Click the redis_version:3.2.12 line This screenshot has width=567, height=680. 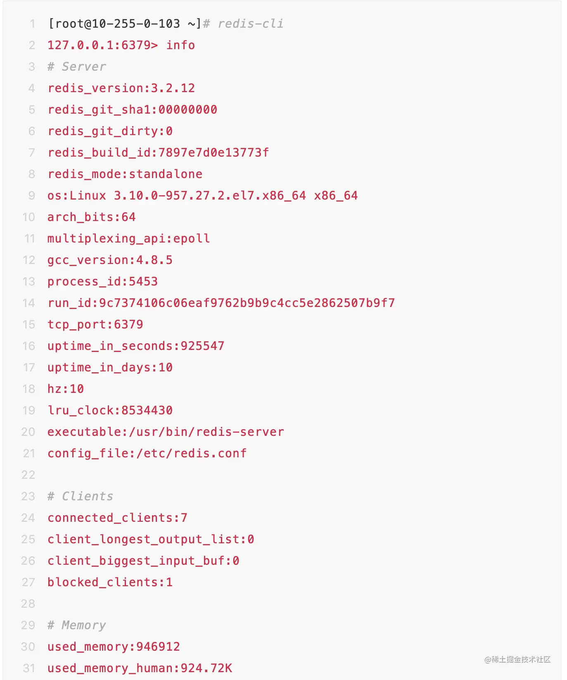(x=121, y=88)
